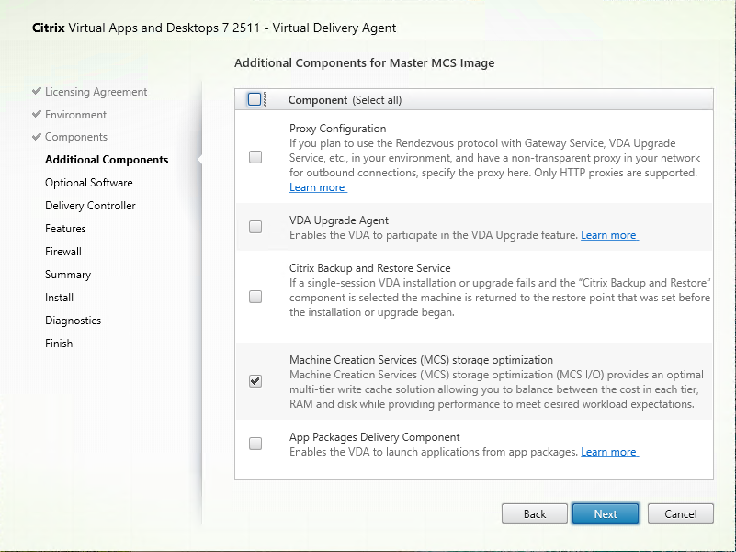
Task: Open Learn more link for VDA Upgrade Agent
Action: click(608, 235)
